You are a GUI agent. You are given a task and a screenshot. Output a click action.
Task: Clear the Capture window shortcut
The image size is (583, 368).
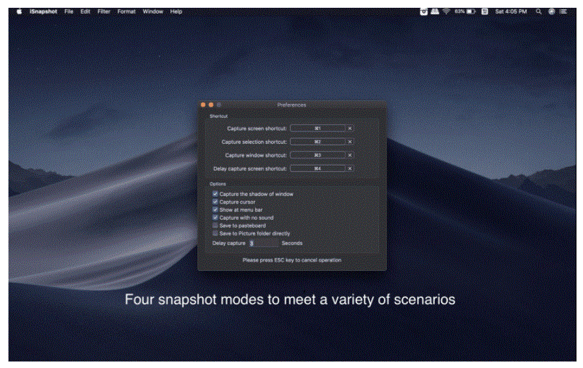pyautogui.click(x=350, y=155)
